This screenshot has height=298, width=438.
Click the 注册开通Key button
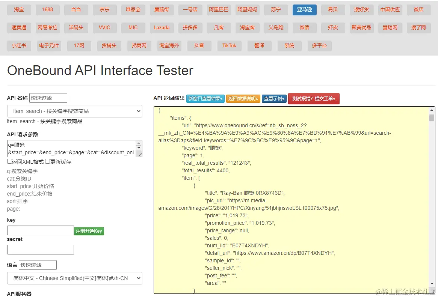pos(89,231)
